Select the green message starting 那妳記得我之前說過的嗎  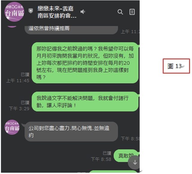click(85, 63)
